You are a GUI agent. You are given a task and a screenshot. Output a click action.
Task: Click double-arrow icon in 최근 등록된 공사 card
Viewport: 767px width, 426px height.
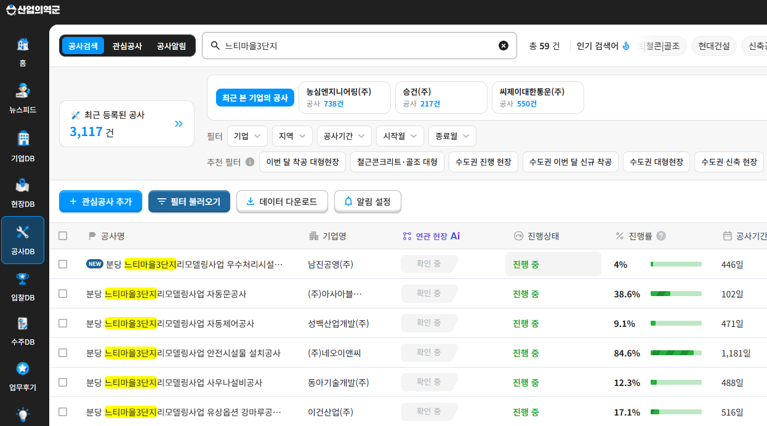coord(179,124)
